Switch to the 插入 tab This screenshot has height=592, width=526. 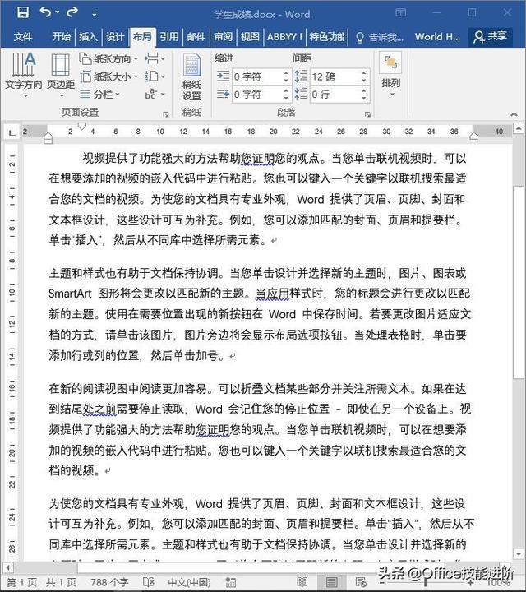88,37
